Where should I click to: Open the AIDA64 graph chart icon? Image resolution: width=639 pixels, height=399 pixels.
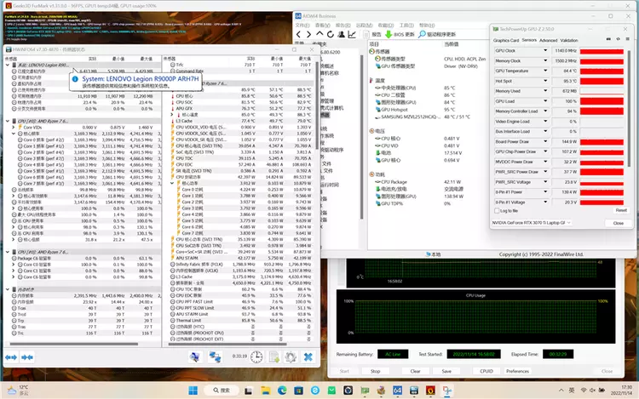(x=352, y=35)
